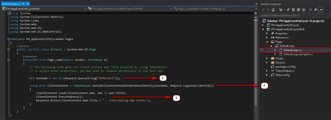The image size is (331, 120).
Task: Toggle the pin icon on Default.aspx.cs tab
Action: (x=23, y=4)
